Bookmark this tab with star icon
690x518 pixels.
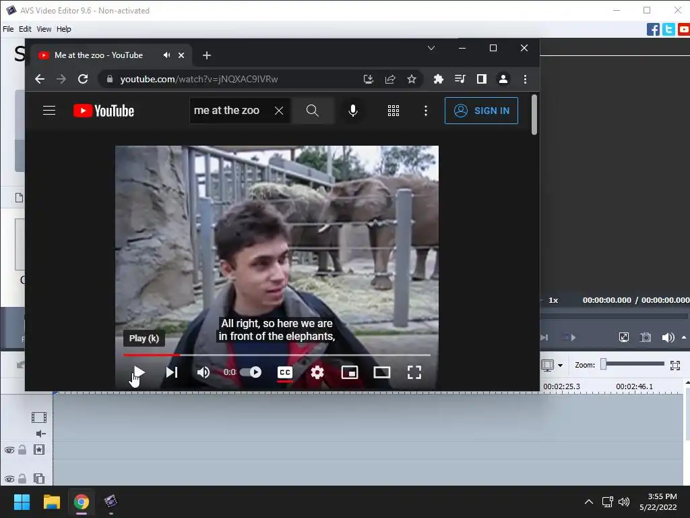[412, 80]
